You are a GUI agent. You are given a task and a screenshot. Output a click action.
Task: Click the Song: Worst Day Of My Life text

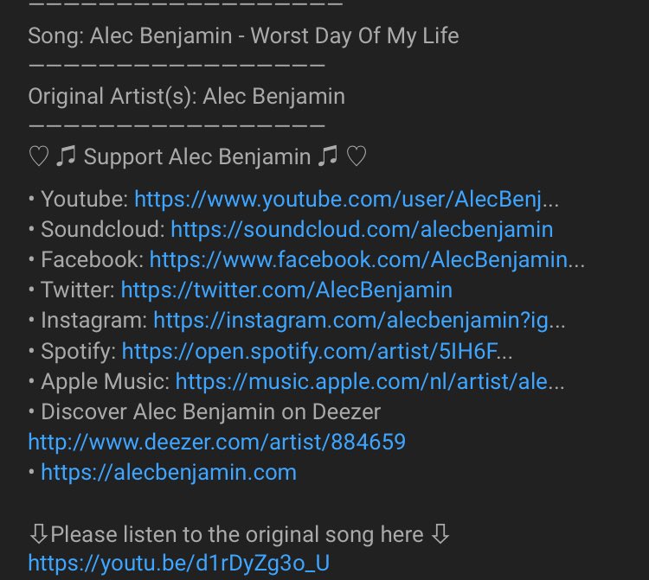point(243,36)
